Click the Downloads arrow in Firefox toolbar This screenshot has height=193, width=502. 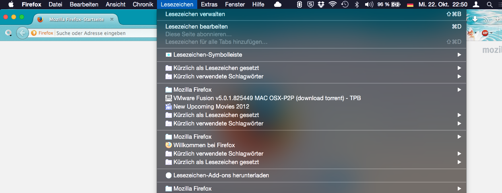point(475,19)
